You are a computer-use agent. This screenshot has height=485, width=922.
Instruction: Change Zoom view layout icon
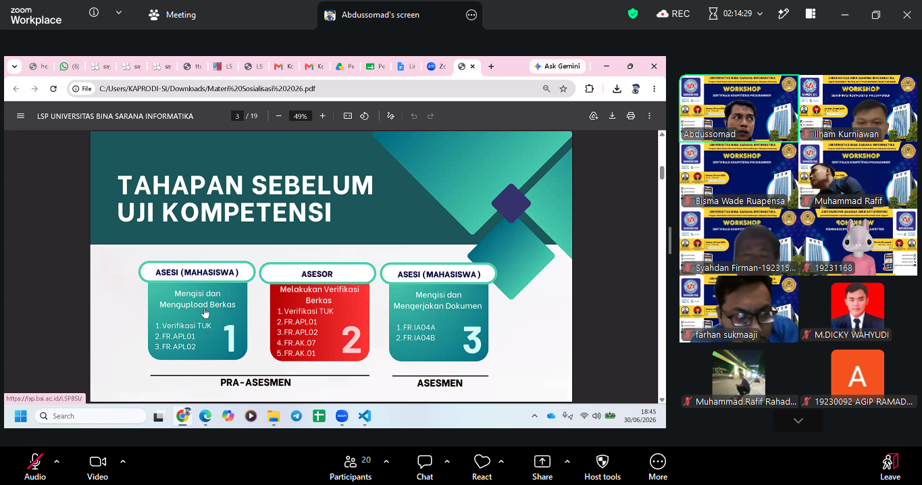pyautogui.click(x=811, y=14)
